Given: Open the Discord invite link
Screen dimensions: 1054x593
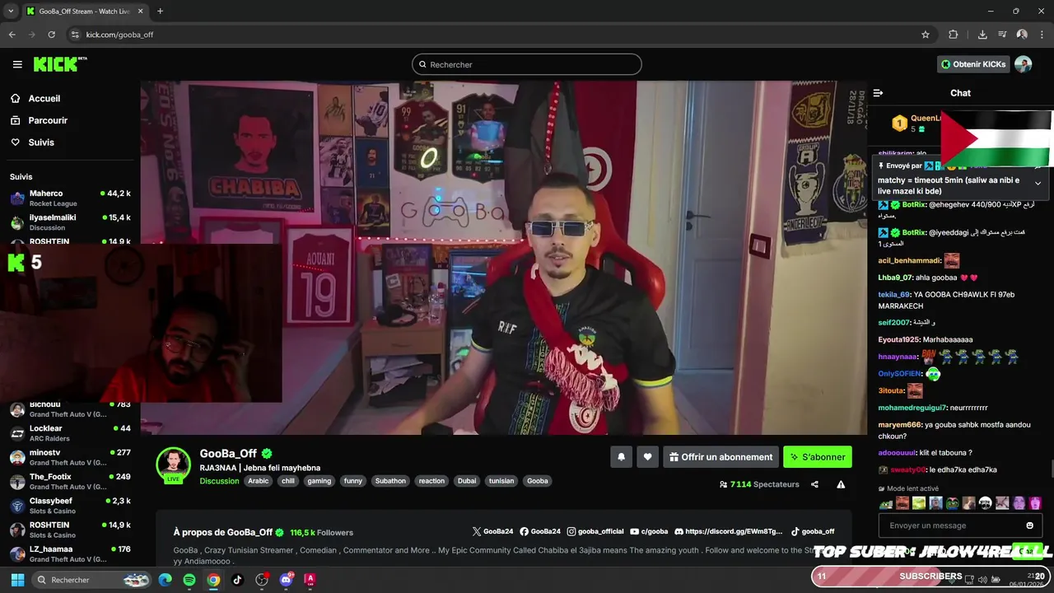Looking at the screenshot, I should [729, 532].
